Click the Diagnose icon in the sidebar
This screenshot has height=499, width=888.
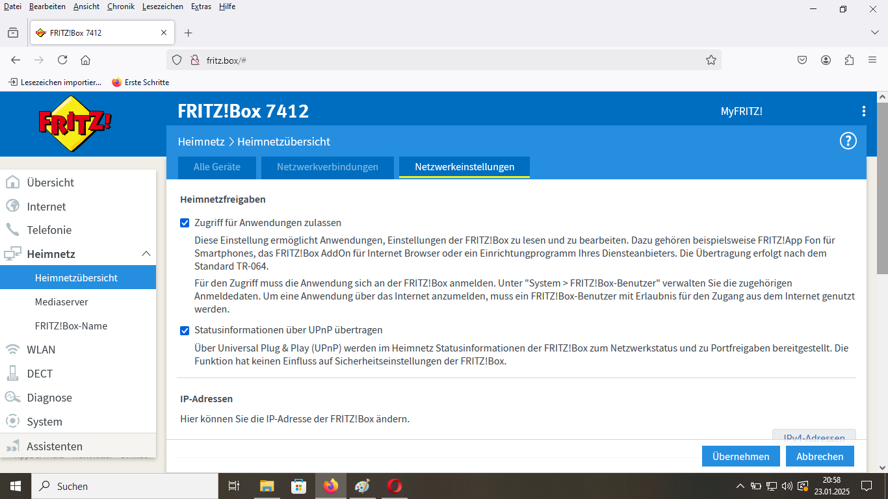(x=12, y=397)
